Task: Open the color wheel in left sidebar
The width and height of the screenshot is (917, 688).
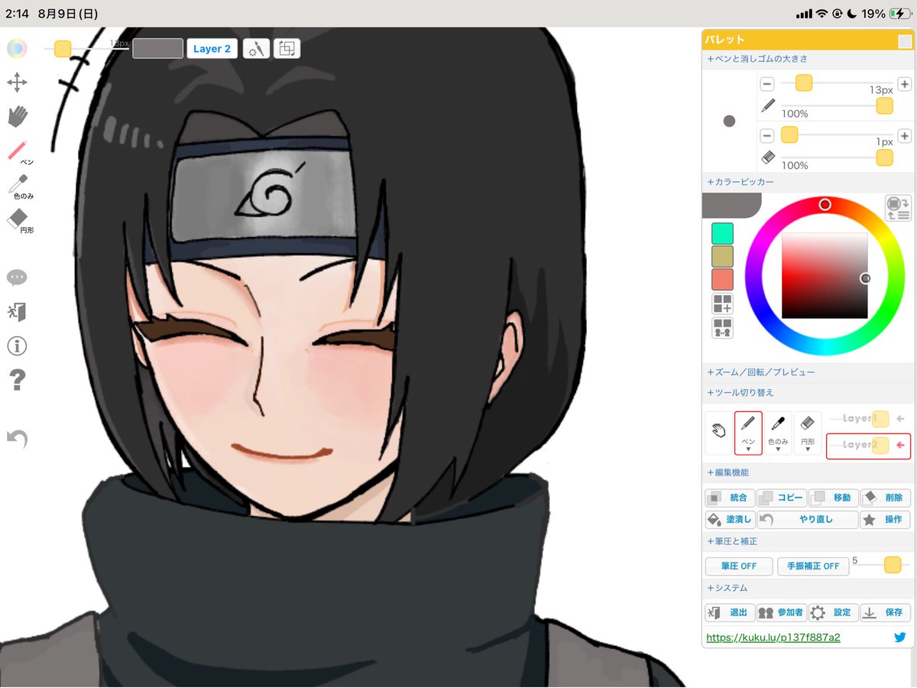Action: 17,49
